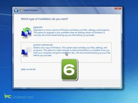Screen dimensions: 138x103
Task: Choose the Upgrade installation option
Action: (x=38, y=27)
